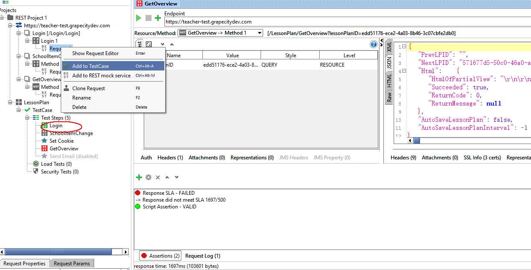Add new endpoint with green plus beside Endpoint
531x270 pixels.
[158, 18]
